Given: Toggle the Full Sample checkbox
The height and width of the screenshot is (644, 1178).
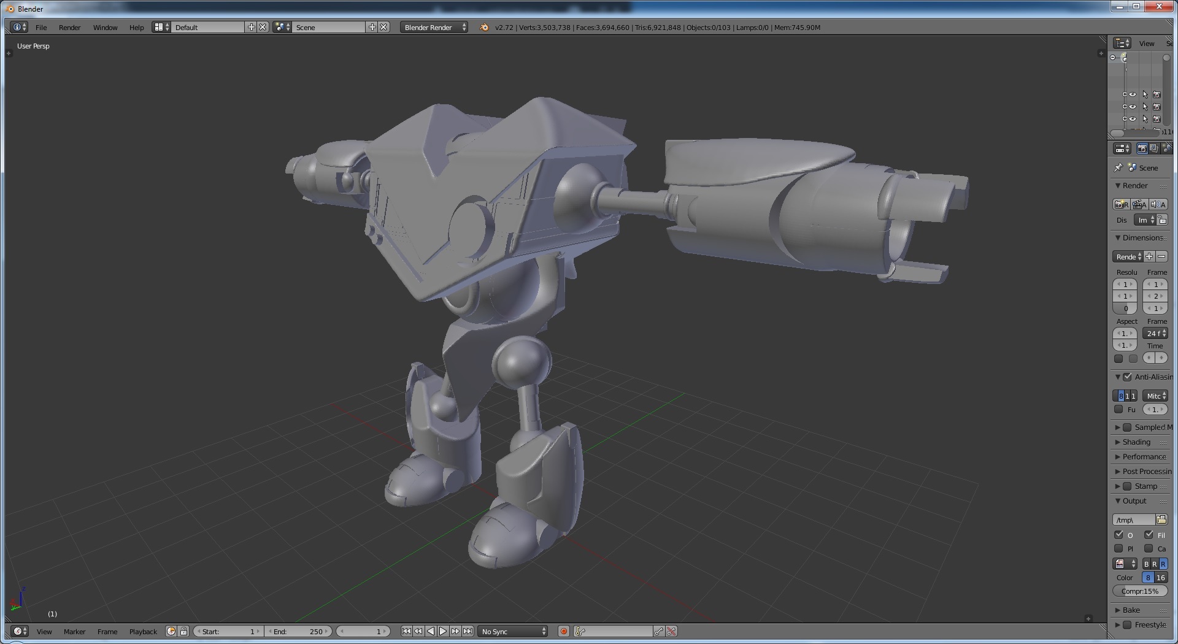Looking at the screenshot, I should (1118, 409).
